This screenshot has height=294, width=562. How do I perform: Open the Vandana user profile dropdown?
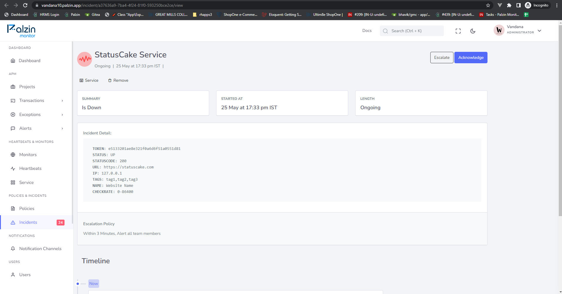[518, 30]
